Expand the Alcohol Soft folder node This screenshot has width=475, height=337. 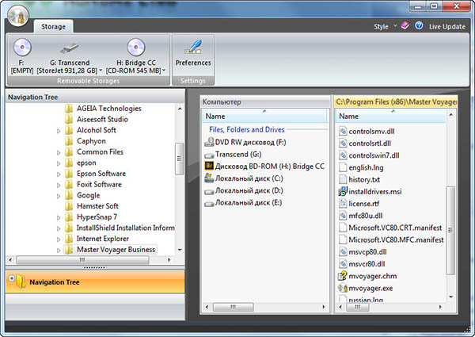pyautogui.click(x=58, y=131)
